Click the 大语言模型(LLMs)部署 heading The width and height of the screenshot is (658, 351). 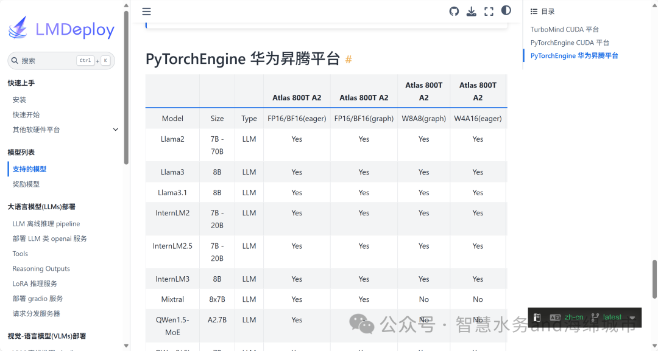[41, 207]
